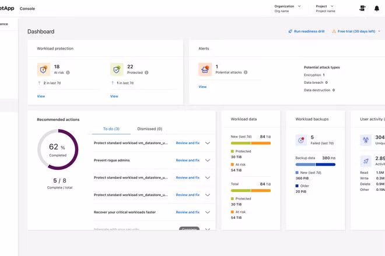Click the Data breach 0 text
This screenshot has width=385, height=256.
point(316,83)
